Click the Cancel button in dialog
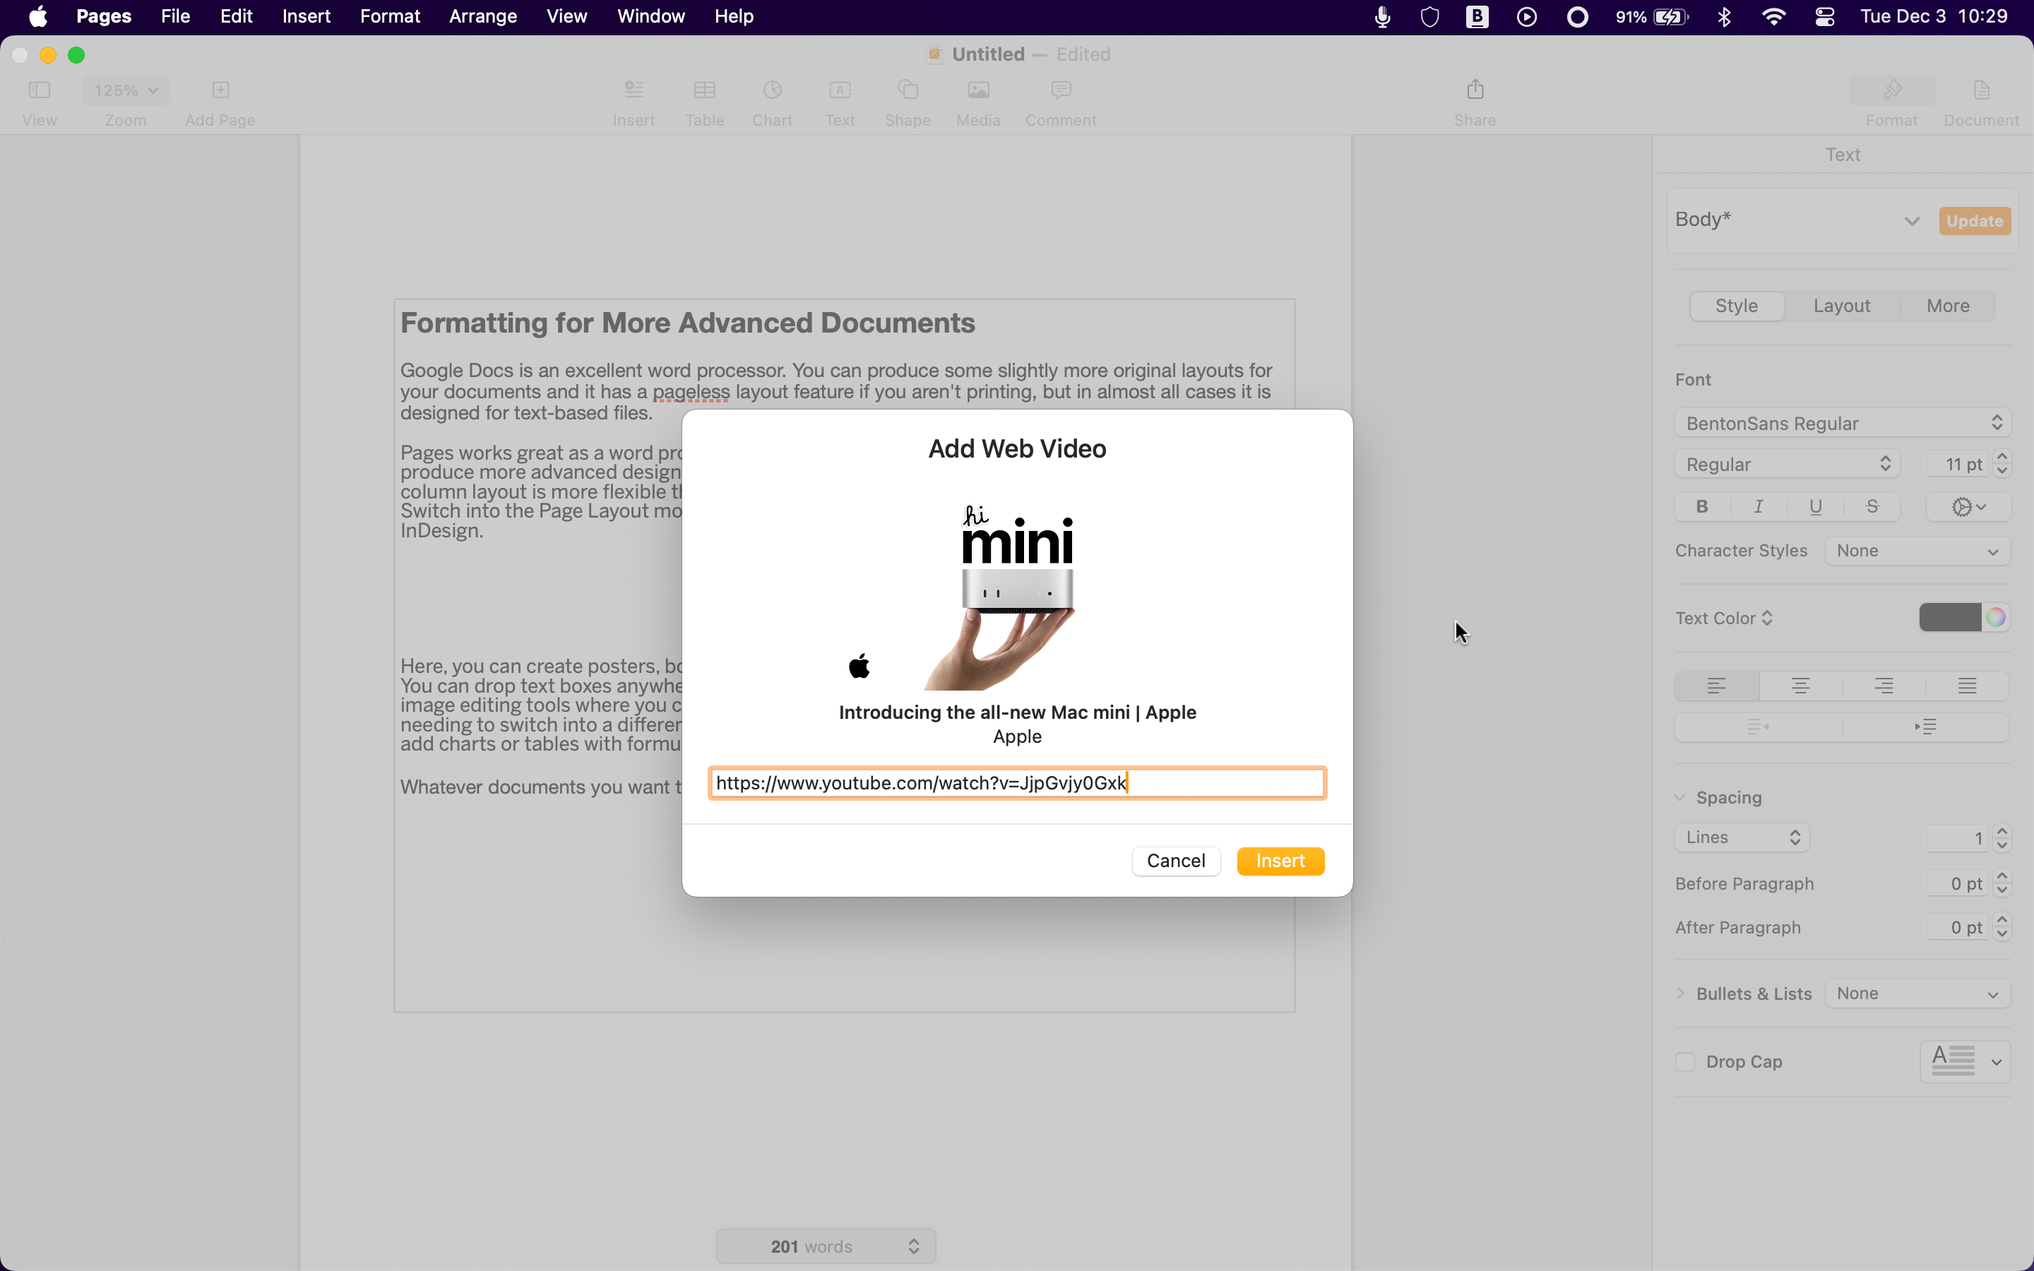 click(1176, 859)
